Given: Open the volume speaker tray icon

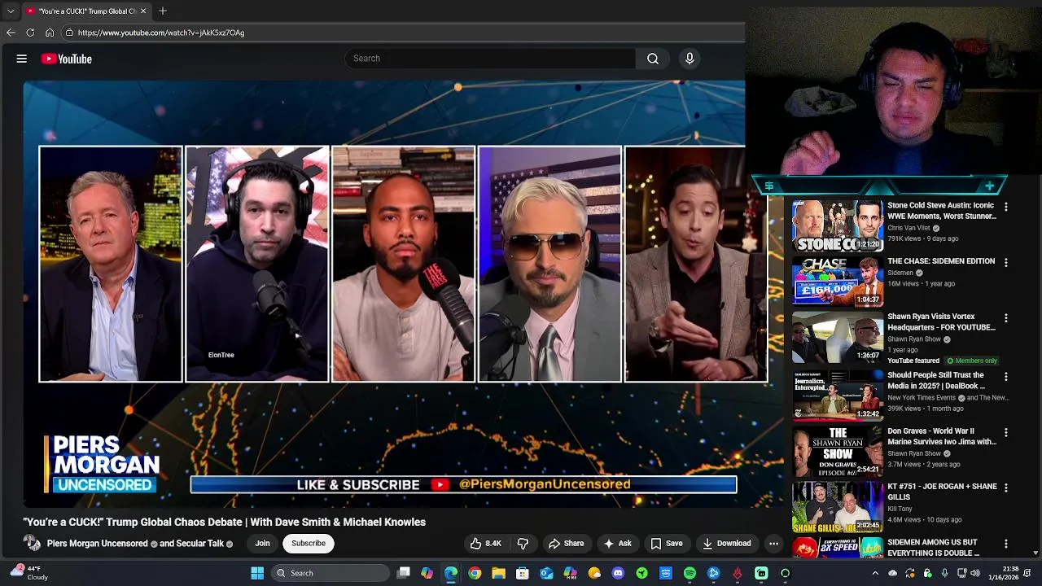Looking at the screenshot, I should click(x=975, y=573).
